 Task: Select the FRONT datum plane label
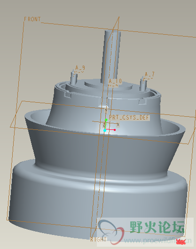pos(32,19)
